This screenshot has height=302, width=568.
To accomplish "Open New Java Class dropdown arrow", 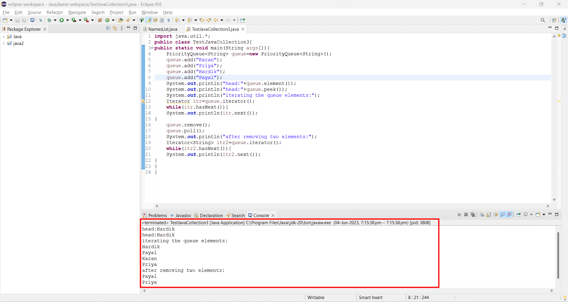I will pos(113,20).
